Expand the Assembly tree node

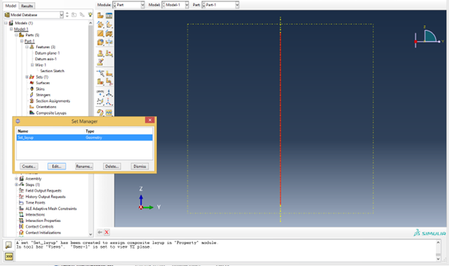coord(17,179)
